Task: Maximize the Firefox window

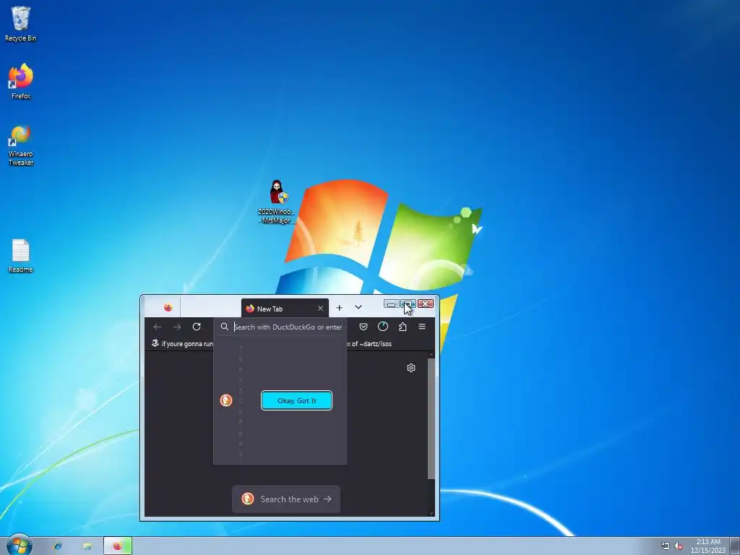Action: 408,304
